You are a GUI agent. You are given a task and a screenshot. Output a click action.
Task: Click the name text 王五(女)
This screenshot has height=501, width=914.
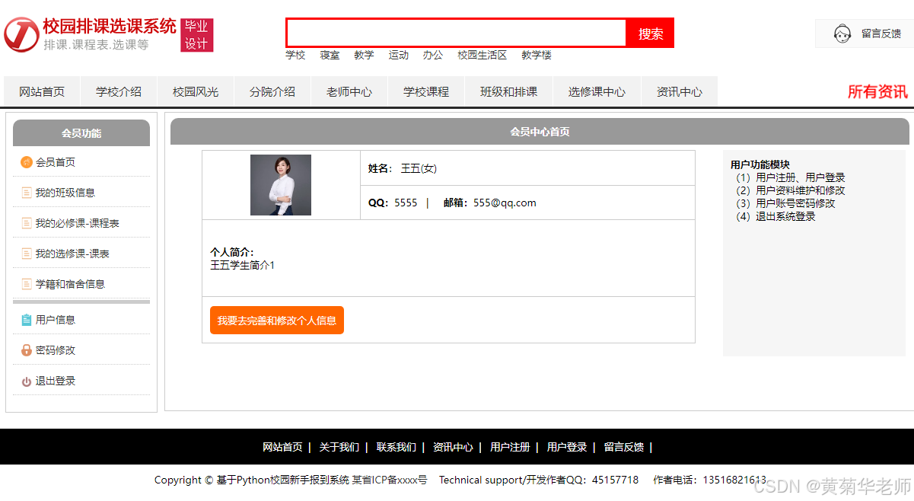419,168
